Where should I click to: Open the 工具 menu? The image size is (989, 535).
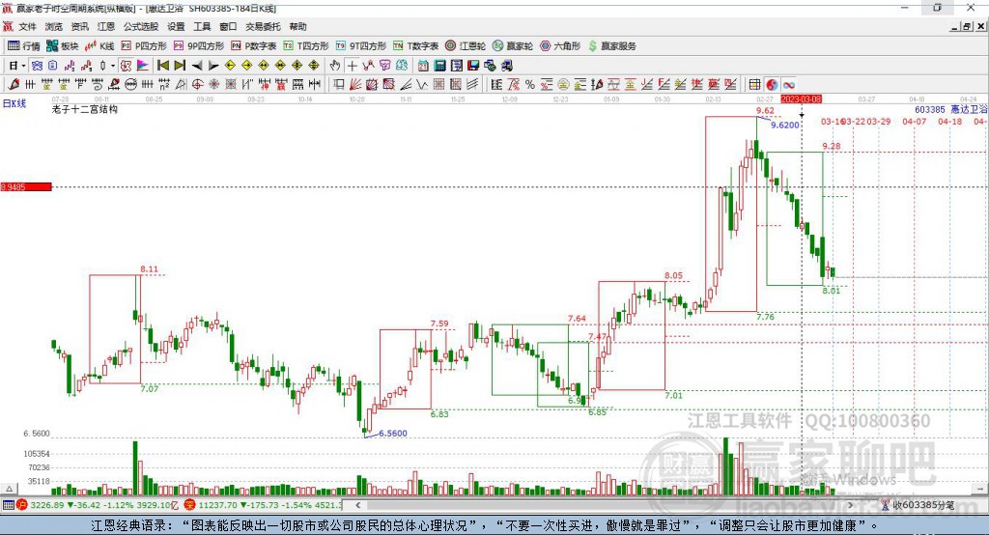tap(202, 26)
